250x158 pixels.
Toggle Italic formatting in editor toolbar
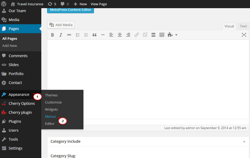click(x=61, y=35)
